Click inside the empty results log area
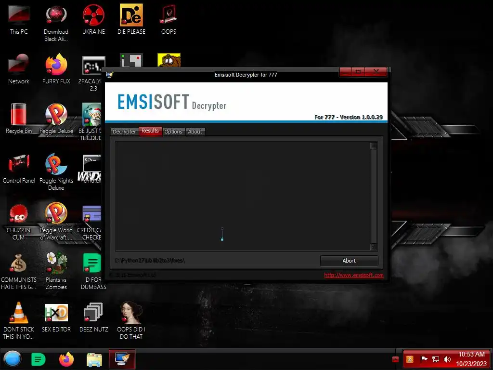 point(243,196)
